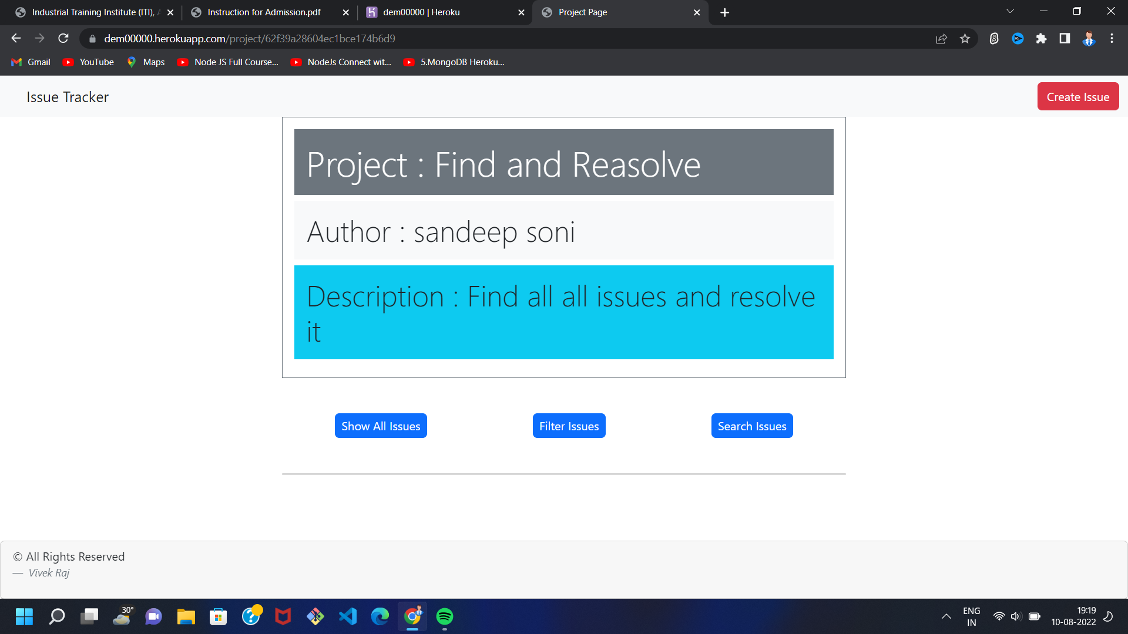The height and width of the screenshot is (634, 1128).
Task: Click inside the browser address bar
Action: (352, 38)
